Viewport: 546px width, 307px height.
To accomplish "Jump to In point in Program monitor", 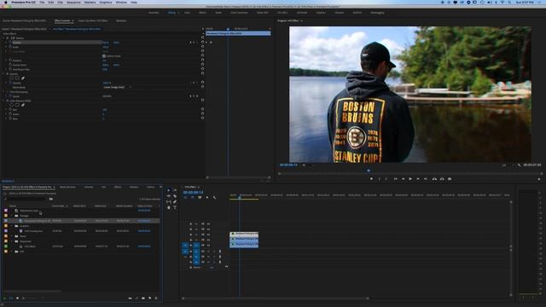I will pos(396,179).
